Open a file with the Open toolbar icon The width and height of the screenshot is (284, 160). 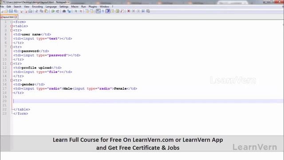point(6,11)
